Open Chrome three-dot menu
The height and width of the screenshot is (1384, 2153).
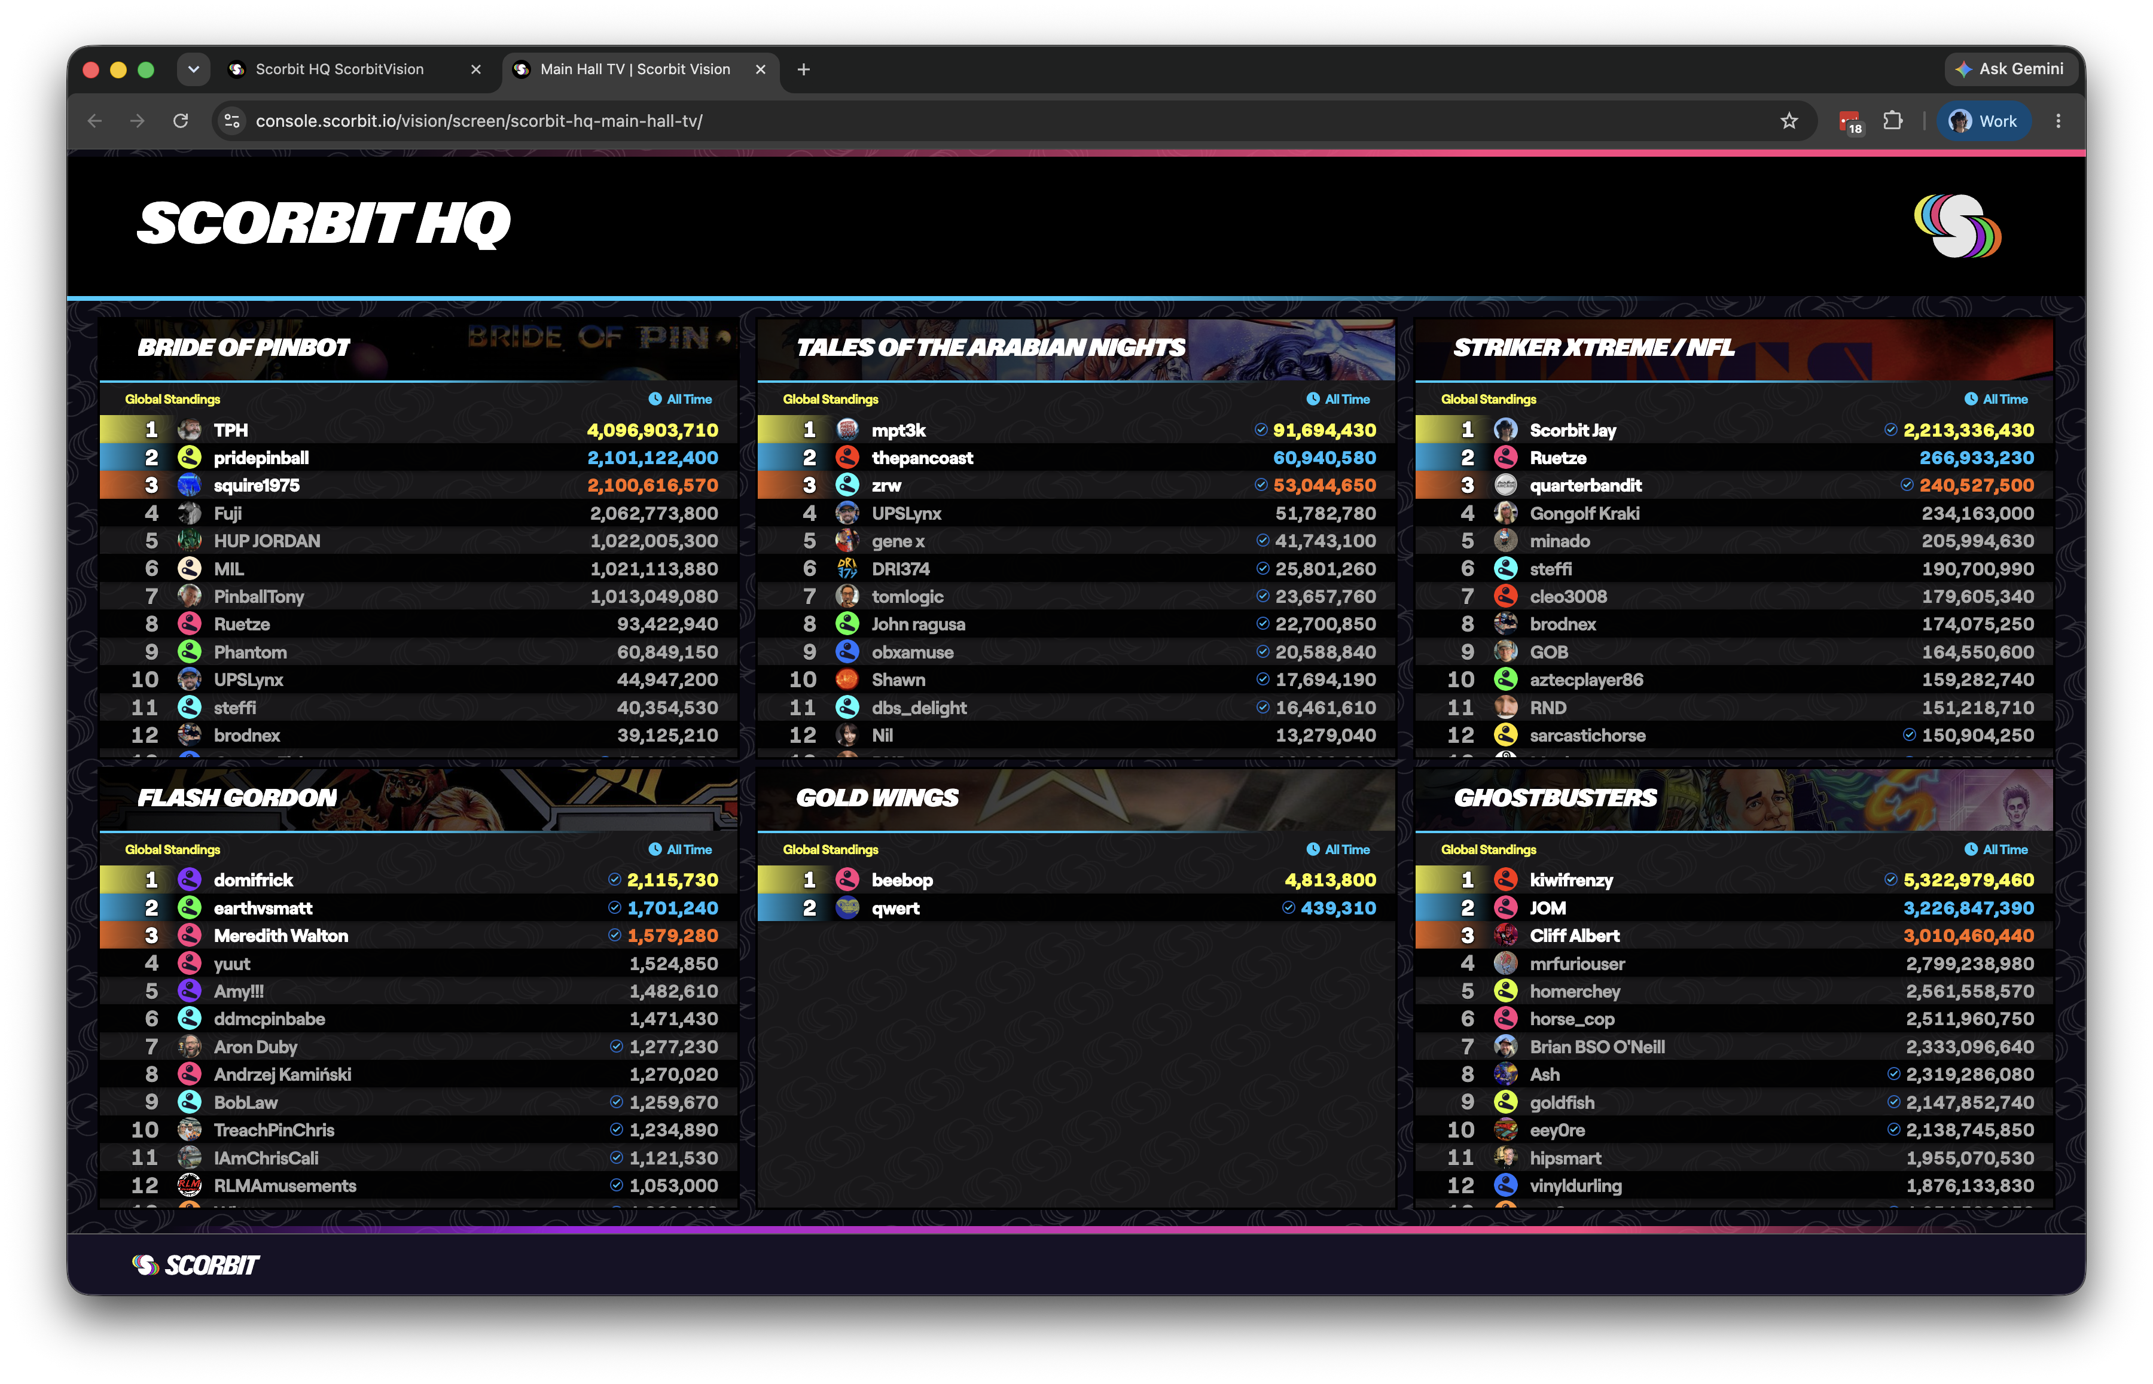tap(2059, 120)
